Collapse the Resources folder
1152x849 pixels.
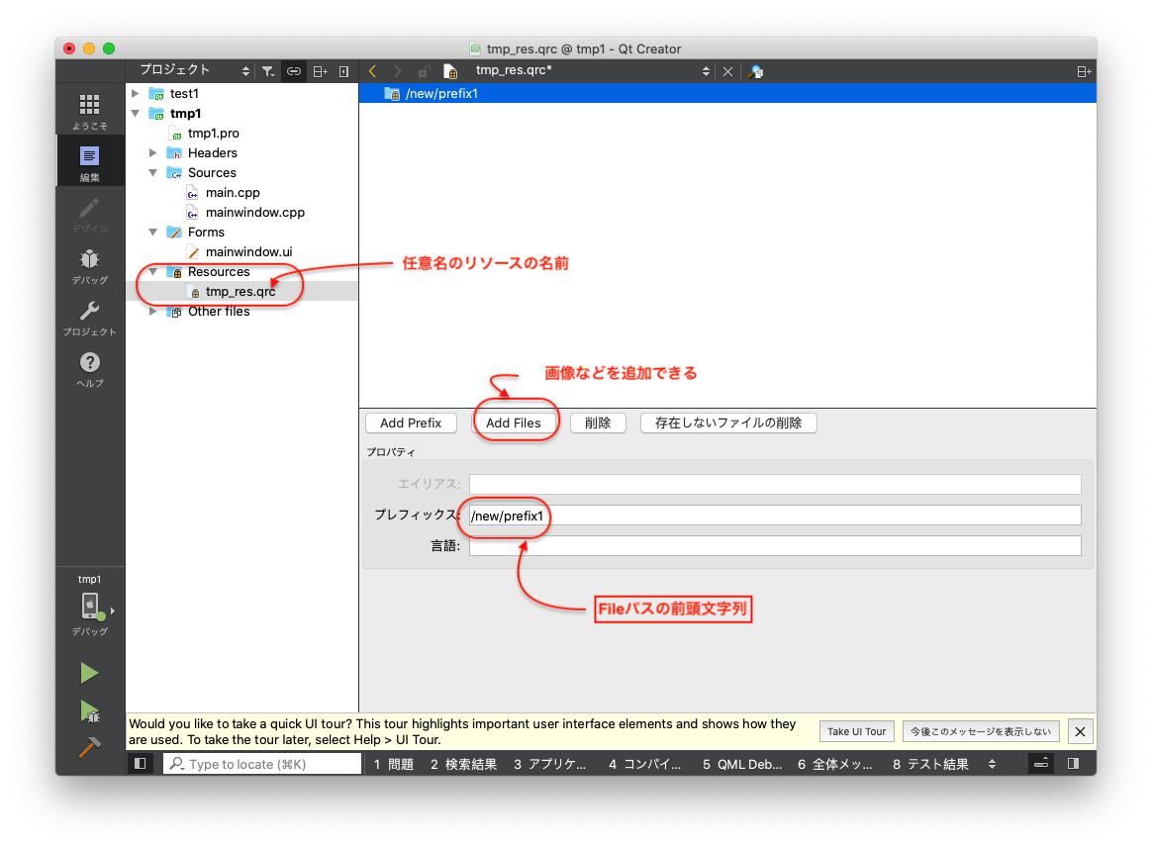point(152,272)
